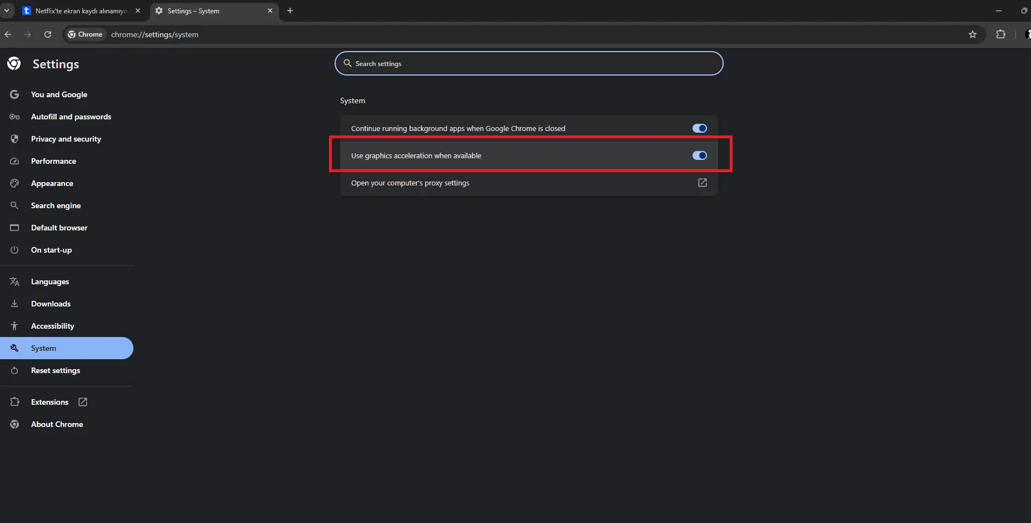Click the About Chrome logo icon

coord(14,424)
